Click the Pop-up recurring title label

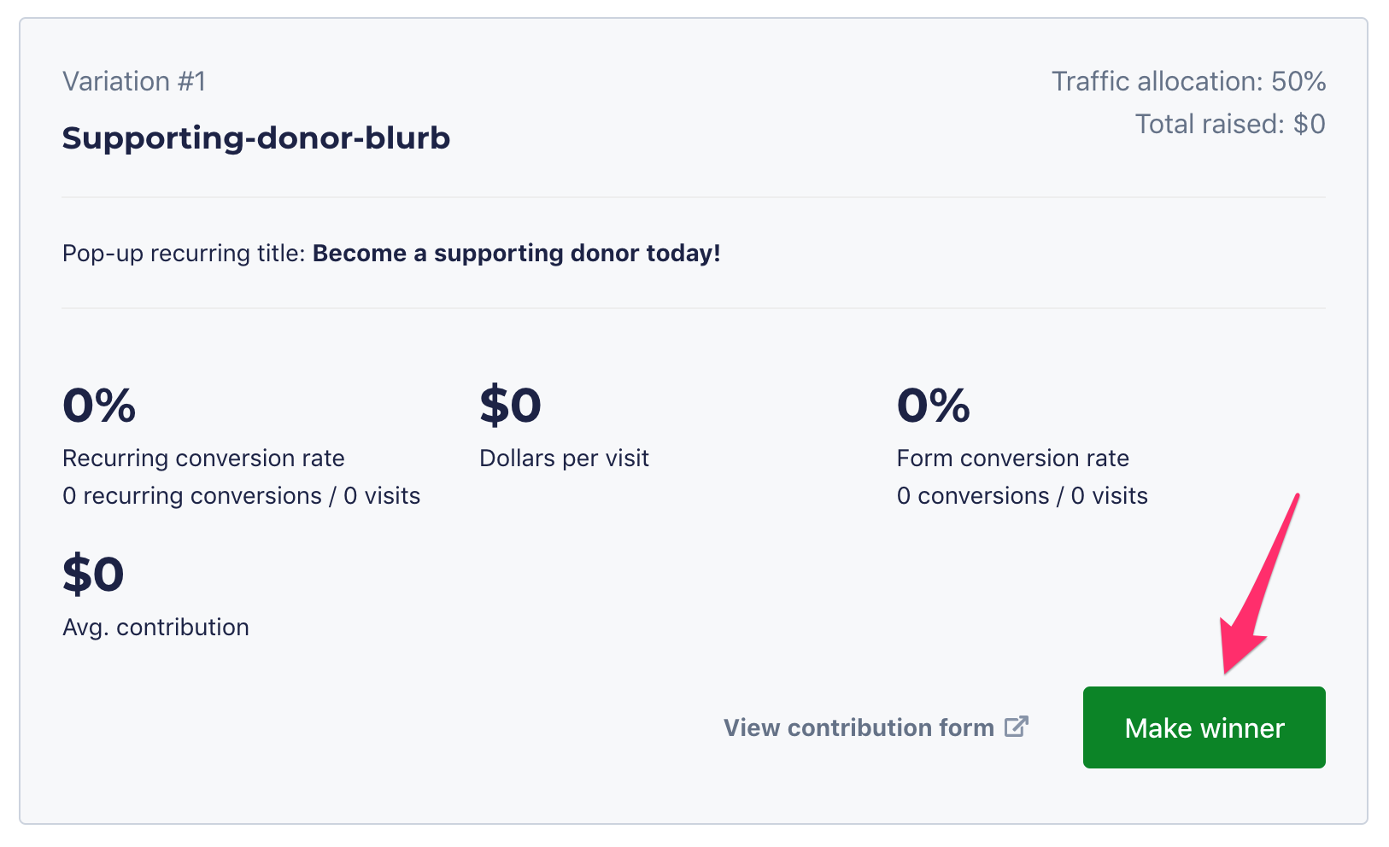pyautogui.click(x=183, y=254)
